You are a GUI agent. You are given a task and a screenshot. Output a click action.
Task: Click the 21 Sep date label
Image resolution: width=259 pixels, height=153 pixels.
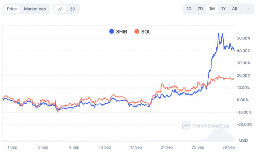(167, 147)
